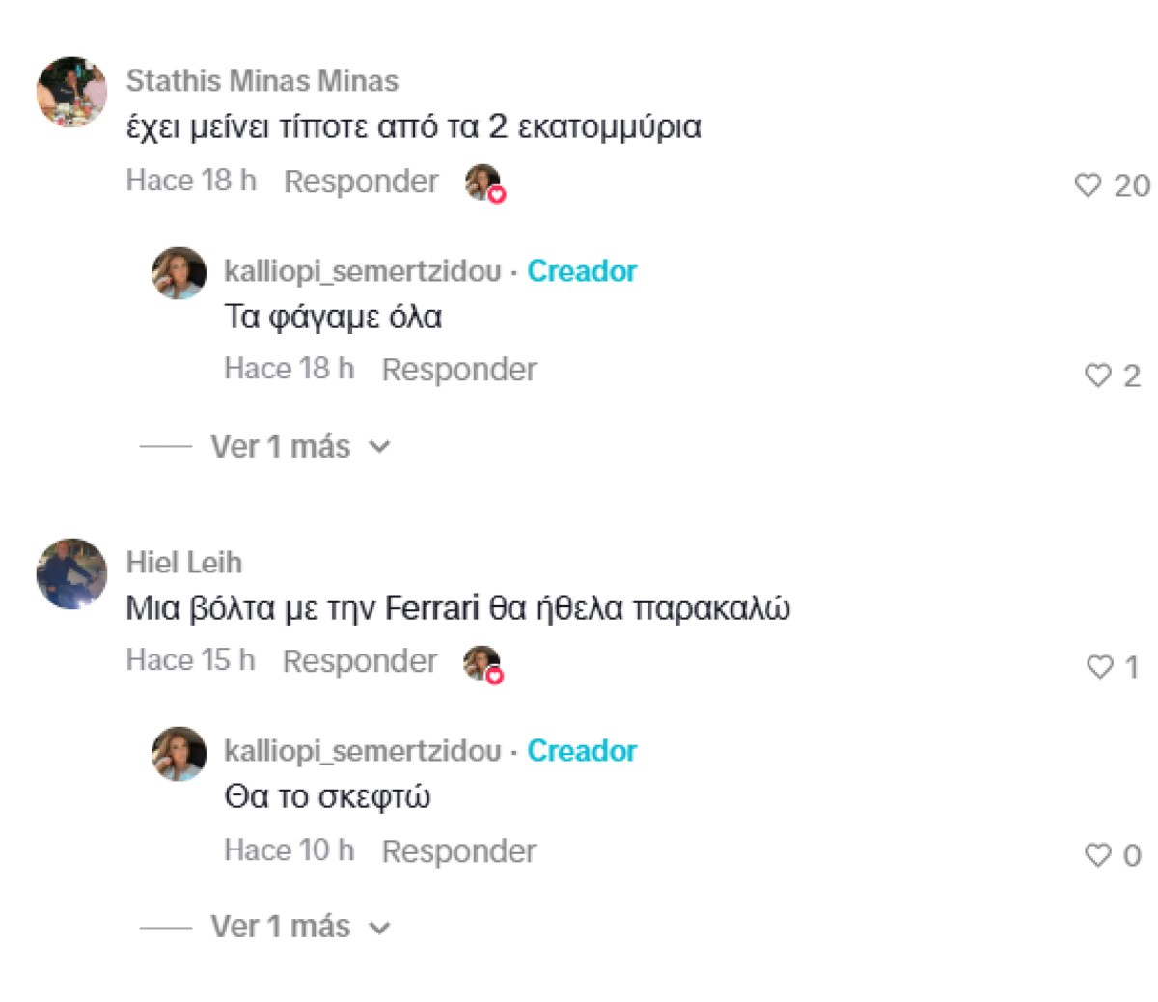Like the reply "Θα το σκεφτώ"

pyautogui.click(x=1097, y=853)
